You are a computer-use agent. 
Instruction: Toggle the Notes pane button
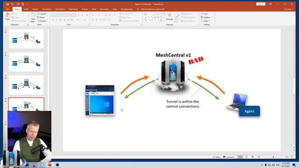click(216, 157)
